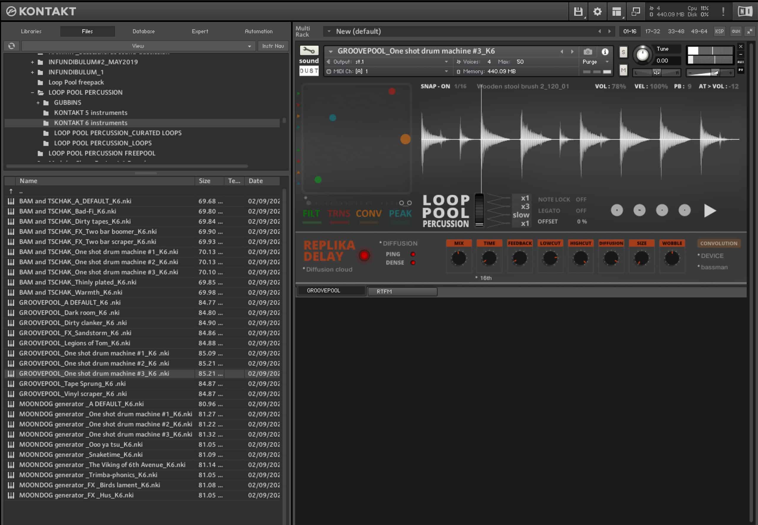Click the instrument pan slider
This screenshot has height=525, width=758.
(656, 72)
